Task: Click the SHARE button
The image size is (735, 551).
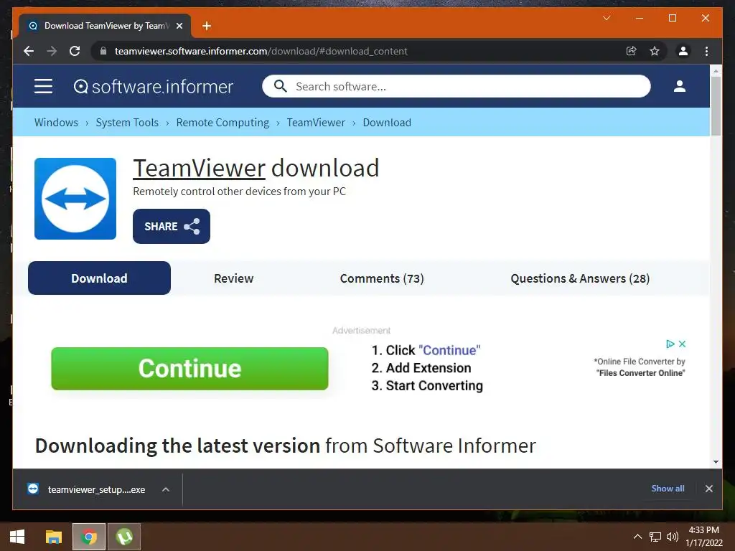Action: pos(172,226)
